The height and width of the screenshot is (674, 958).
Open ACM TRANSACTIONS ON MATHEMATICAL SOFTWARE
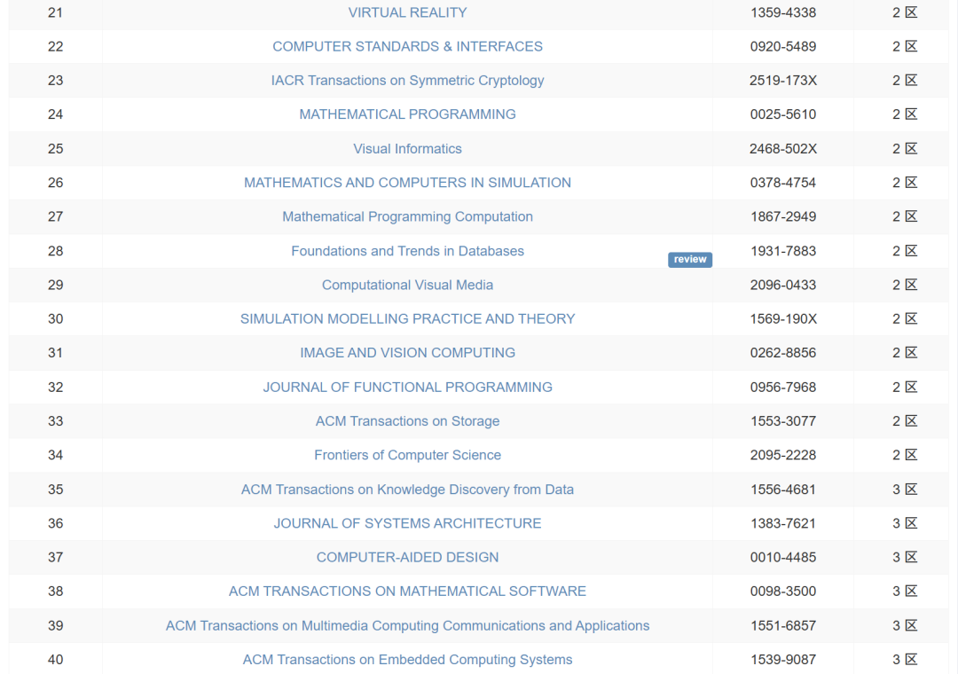(407, 592)
